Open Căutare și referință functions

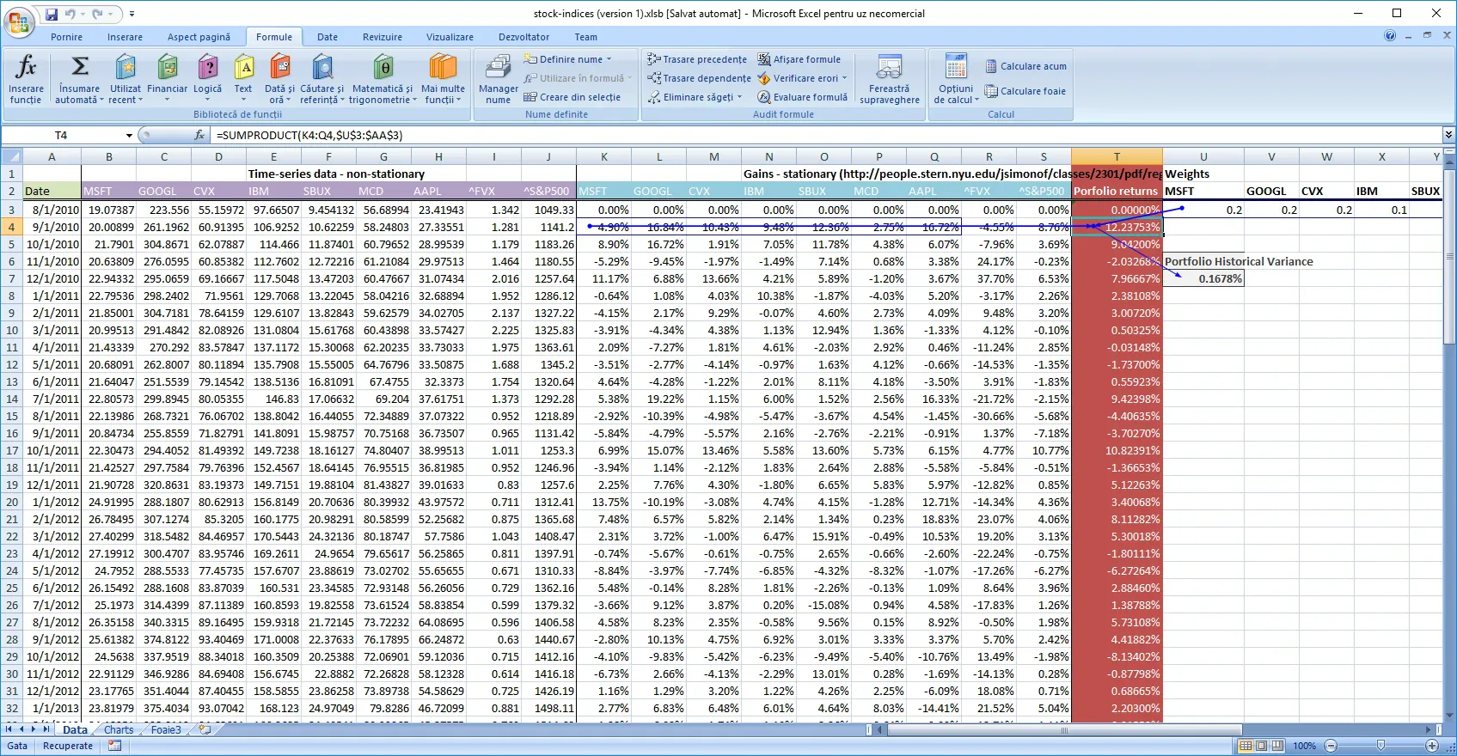[x=321, y=79]
